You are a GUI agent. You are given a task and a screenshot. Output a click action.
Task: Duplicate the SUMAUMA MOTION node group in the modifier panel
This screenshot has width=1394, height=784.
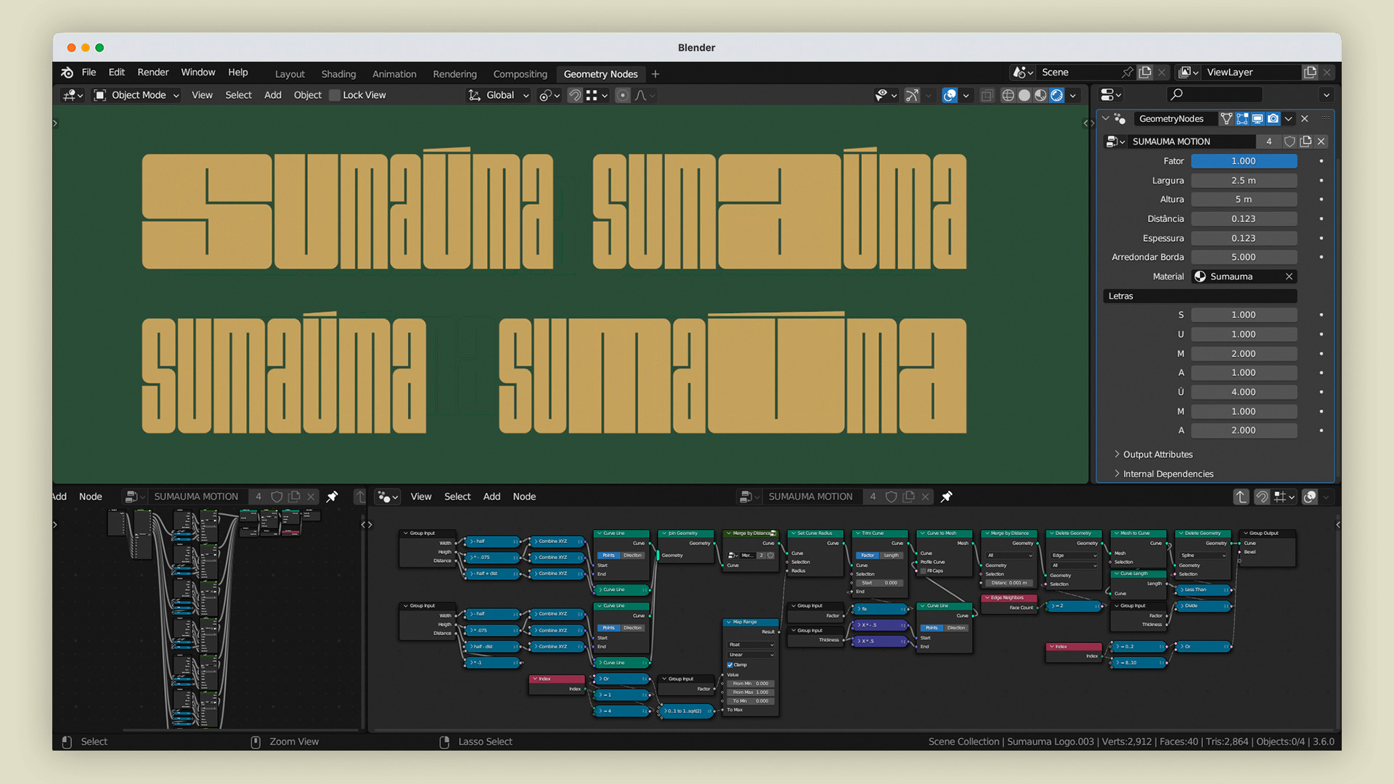pyautogui.click(x=1306, y=142)
